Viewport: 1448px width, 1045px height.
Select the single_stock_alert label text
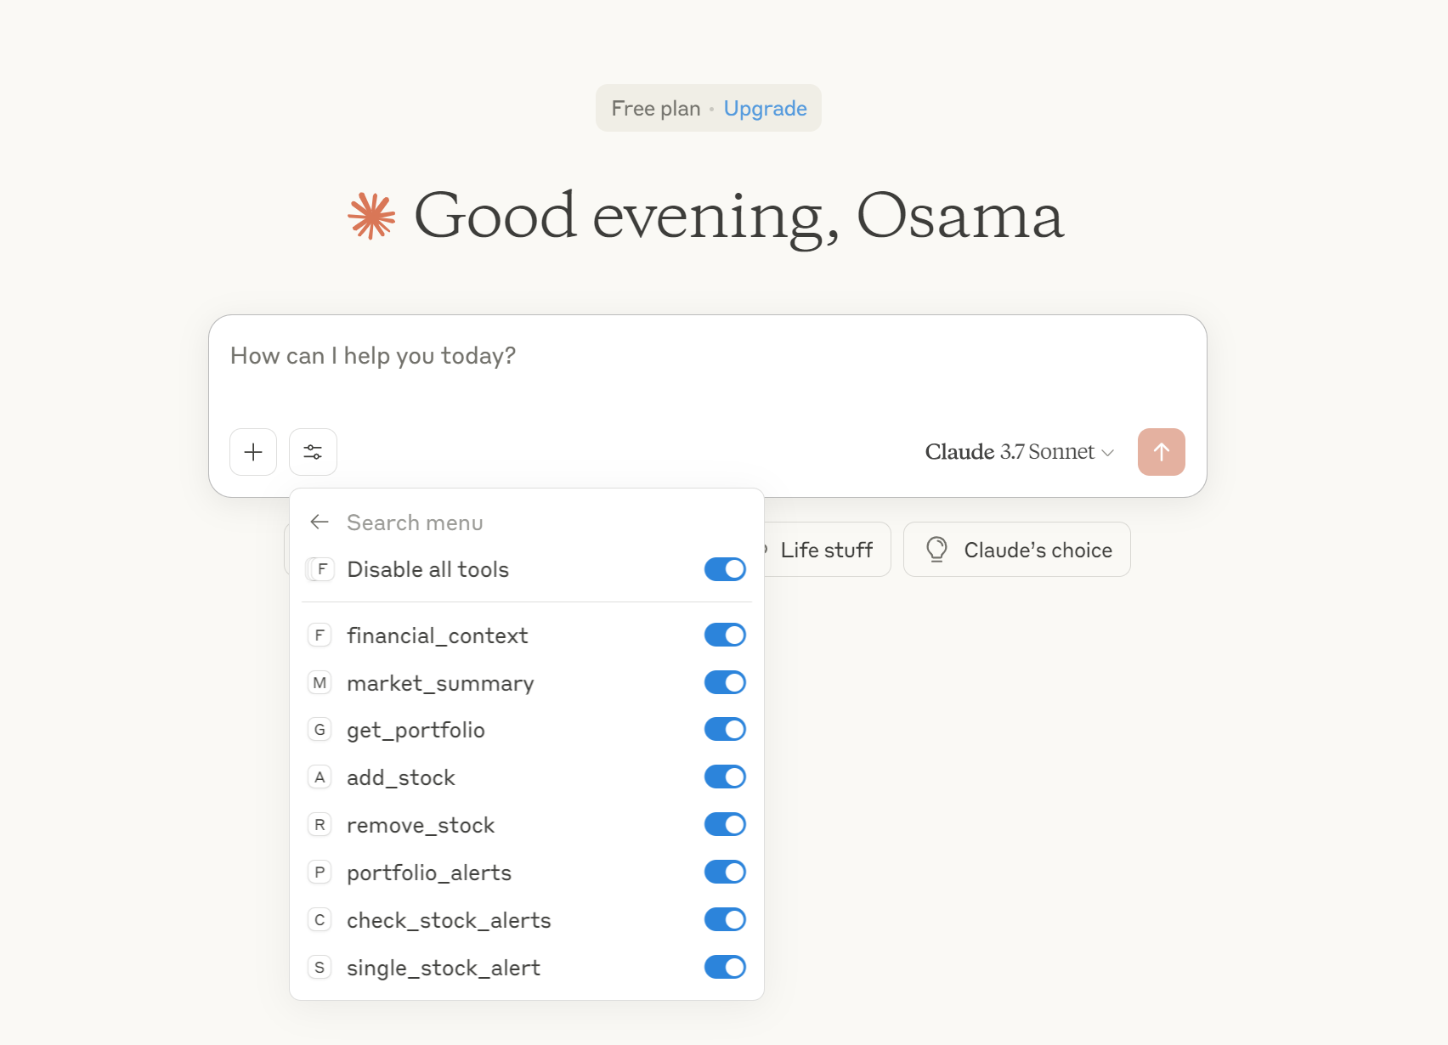pos(444,968)
